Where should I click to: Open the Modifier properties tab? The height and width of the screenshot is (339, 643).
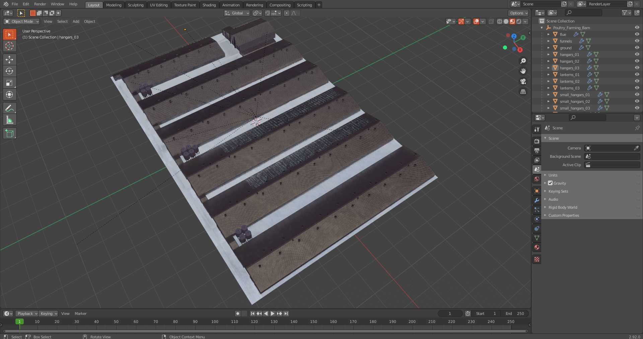[537, 200]
